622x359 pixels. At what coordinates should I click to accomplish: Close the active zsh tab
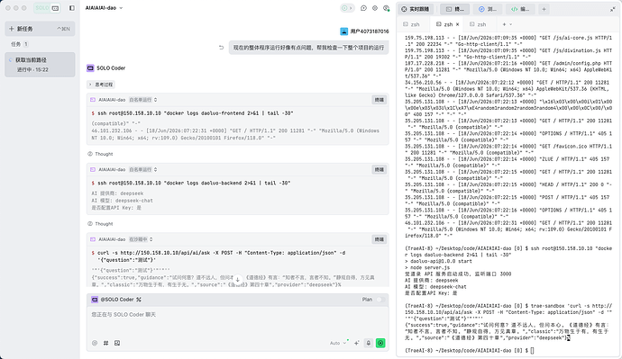click(457, 24)
